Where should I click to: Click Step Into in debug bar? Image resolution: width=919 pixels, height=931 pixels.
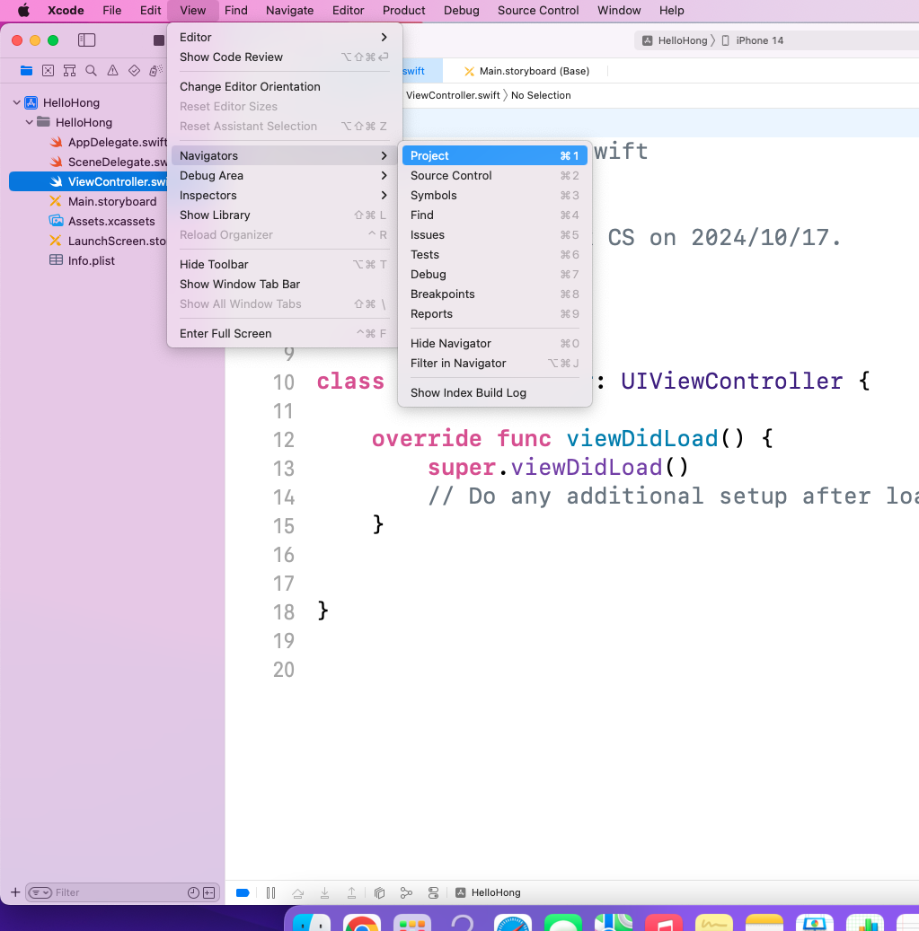click(x=325, y=892)
